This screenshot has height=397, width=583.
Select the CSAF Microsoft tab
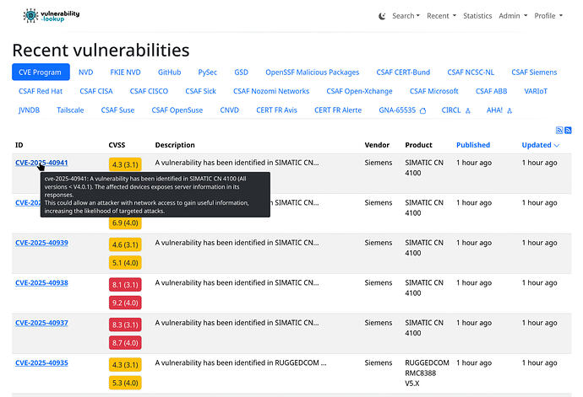coord(434,91)
